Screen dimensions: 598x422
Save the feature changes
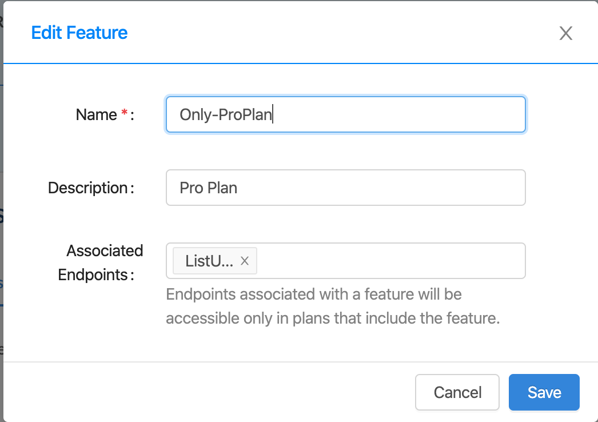pos(544,392)
